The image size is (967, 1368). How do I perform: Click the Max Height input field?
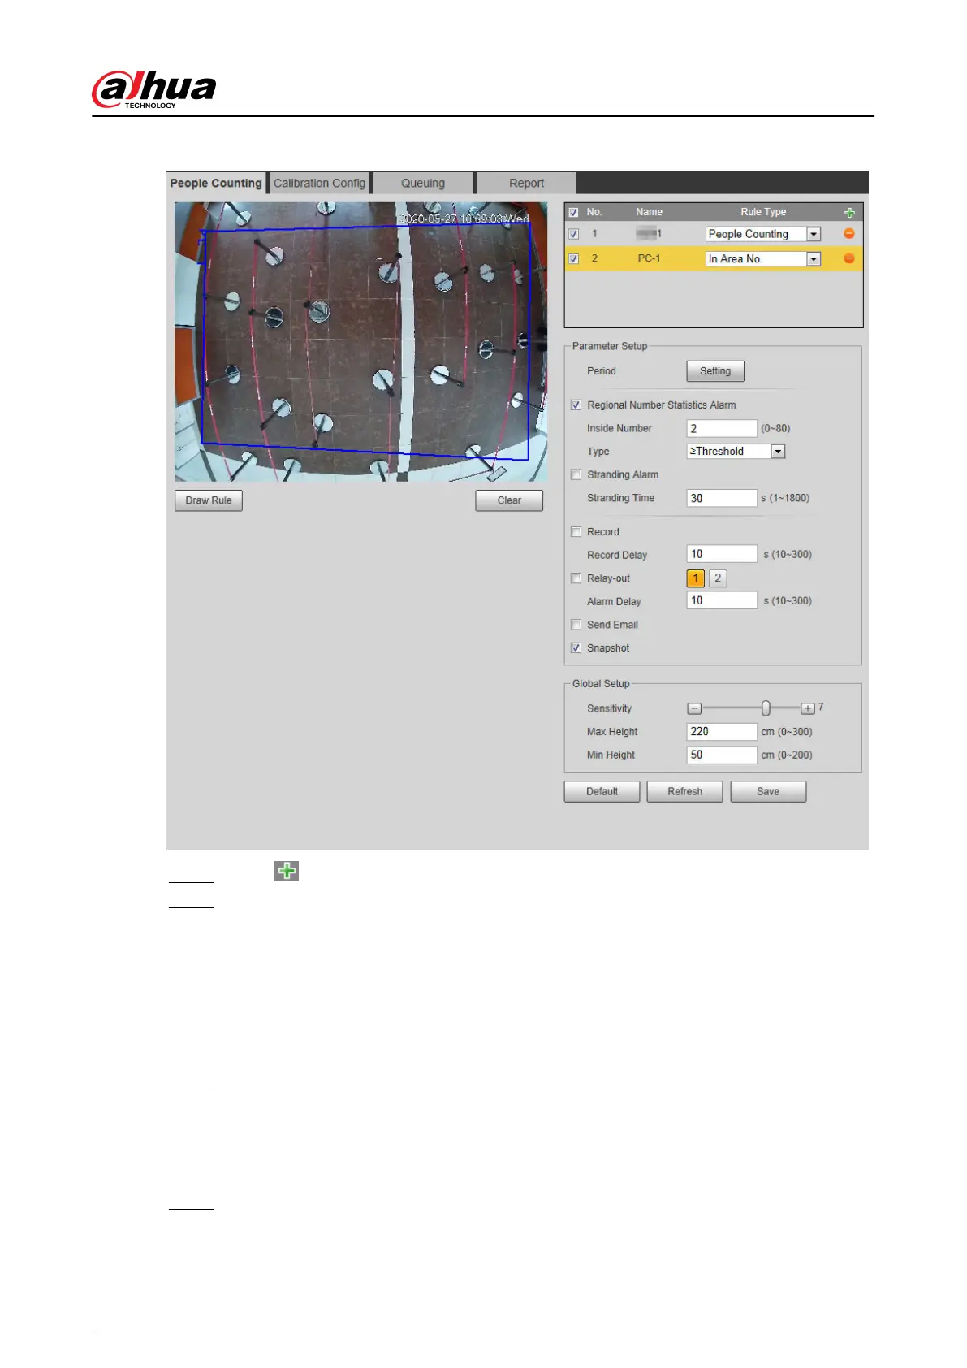(x=722, y=731)
